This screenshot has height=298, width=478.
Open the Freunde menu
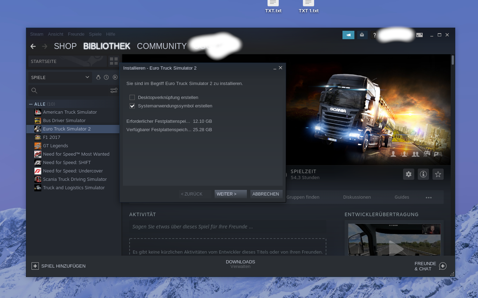[x=76, y=34]
